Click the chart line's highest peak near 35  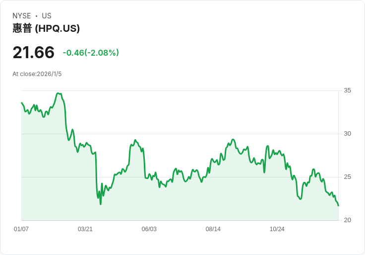(x=58, y=93)
